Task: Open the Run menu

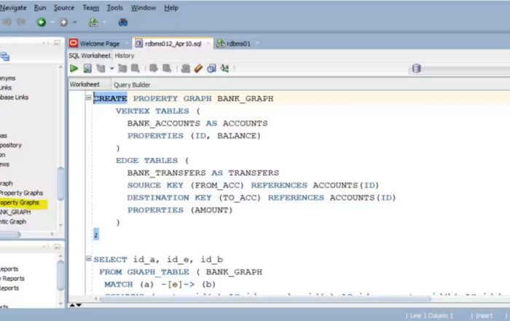Action: [40, 8]
